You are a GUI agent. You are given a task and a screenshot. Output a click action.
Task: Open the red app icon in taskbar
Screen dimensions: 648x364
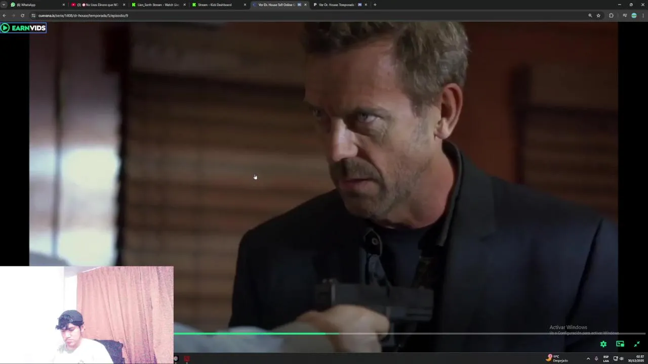187,359
